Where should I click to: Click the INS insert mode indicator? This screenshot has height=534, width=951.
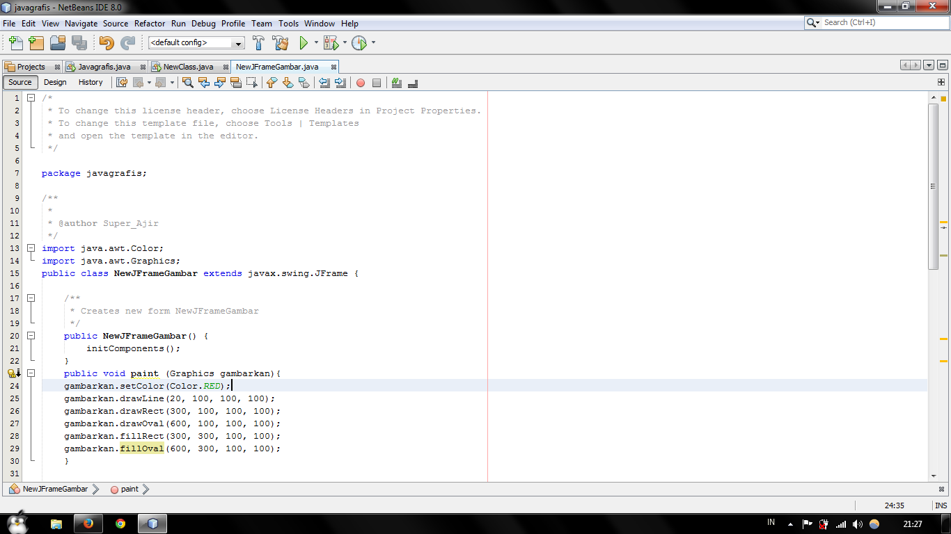(x=941, y=505)
